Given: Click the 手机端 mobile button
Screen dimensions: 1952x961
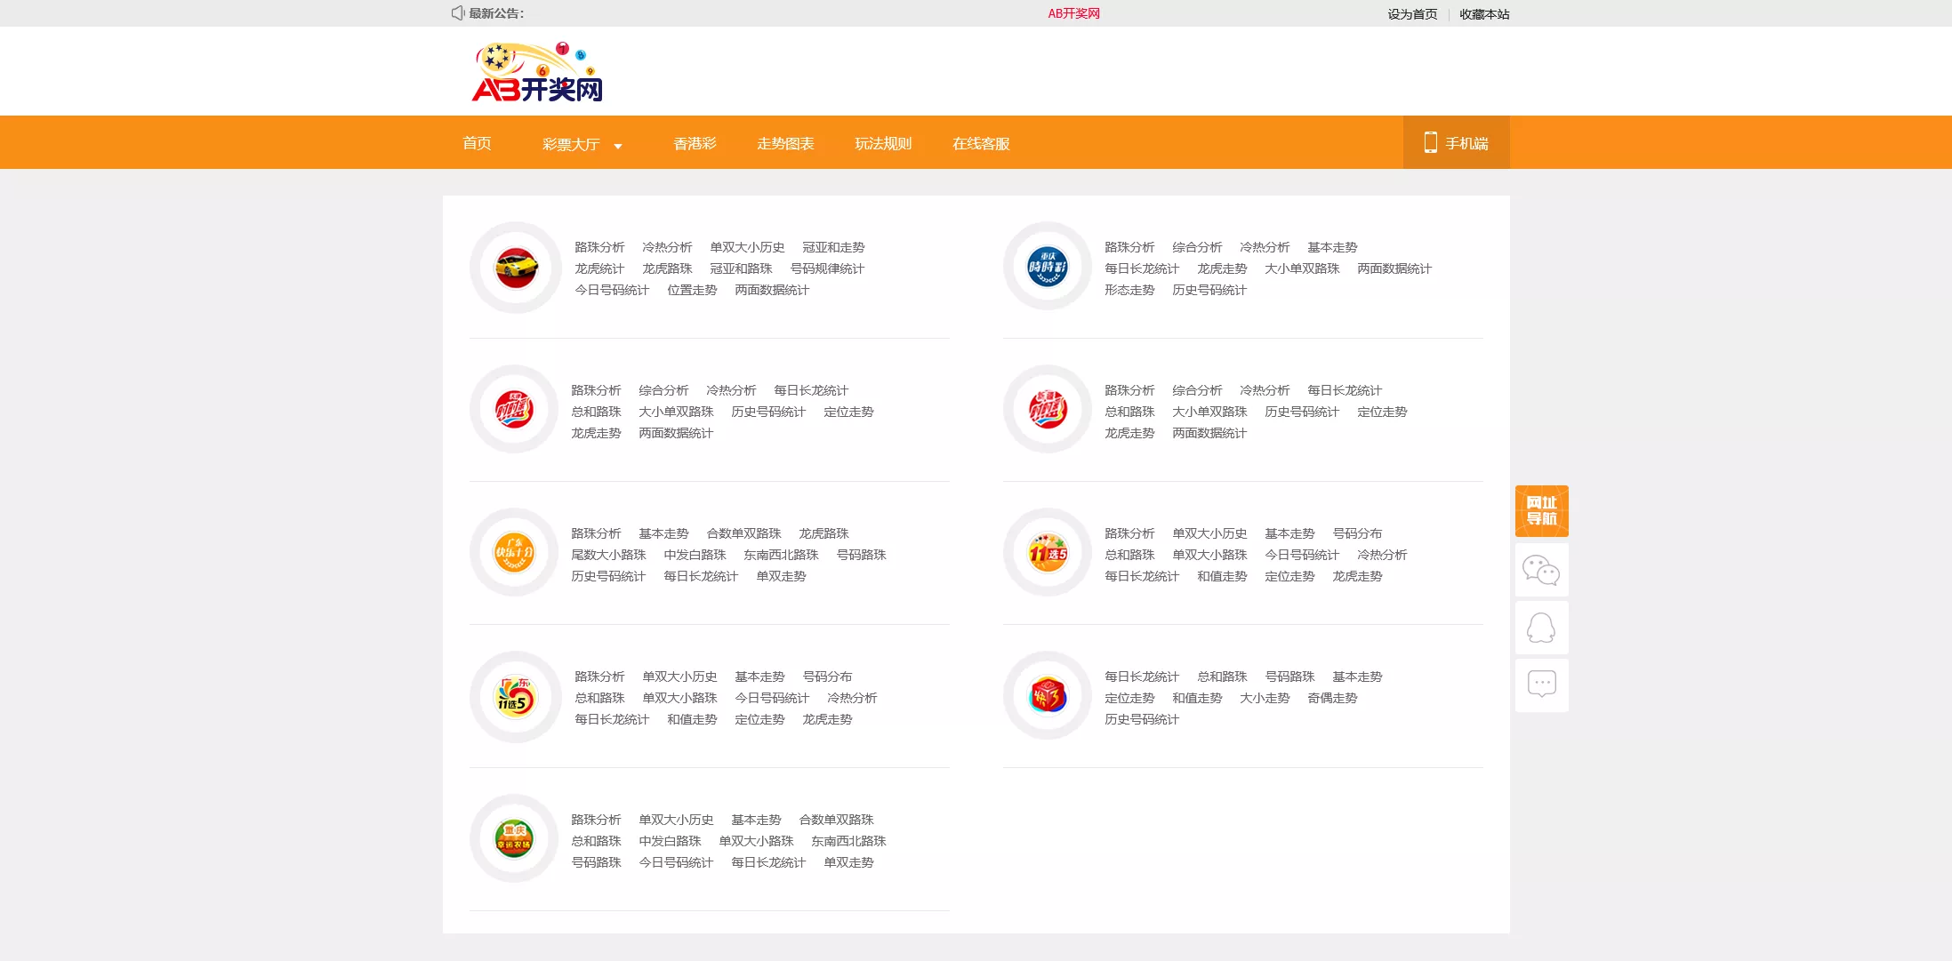Looking at the screenshot, I should 1456,143.
